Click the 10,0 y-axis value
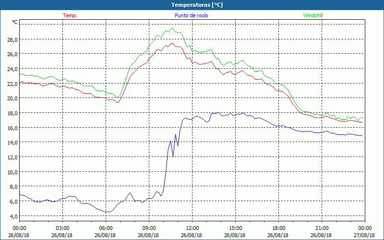This screenshot has width=384, height=240. point(12,172)
